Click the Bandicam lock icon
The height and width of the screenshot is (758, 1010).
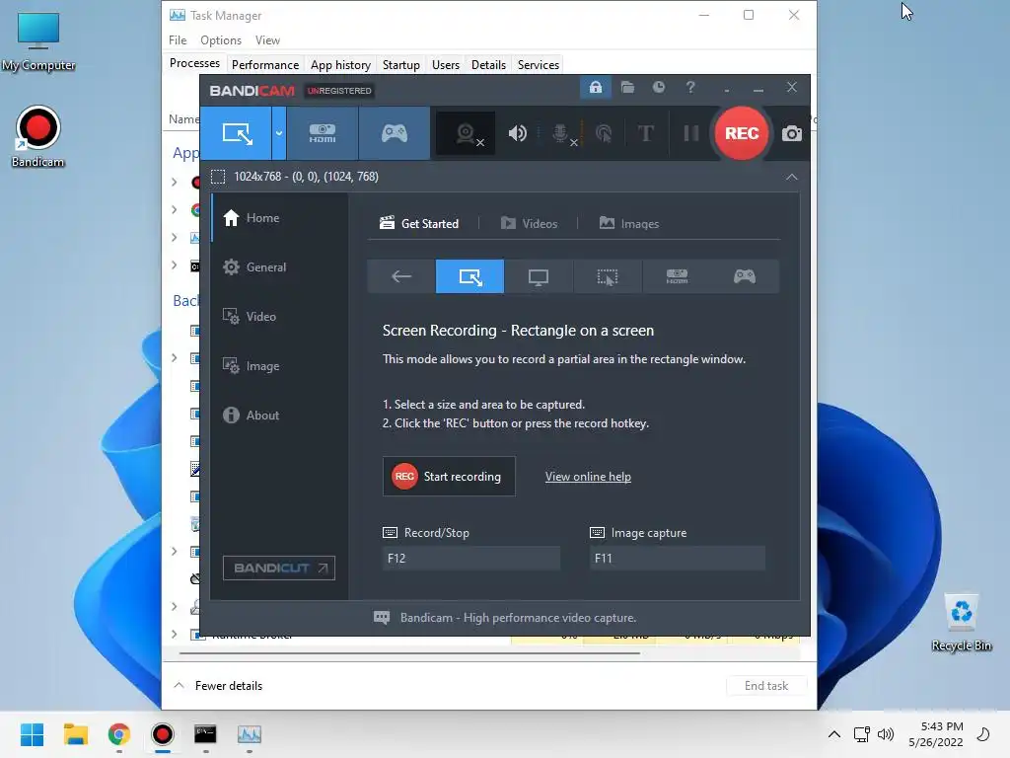tap(595, 87)
